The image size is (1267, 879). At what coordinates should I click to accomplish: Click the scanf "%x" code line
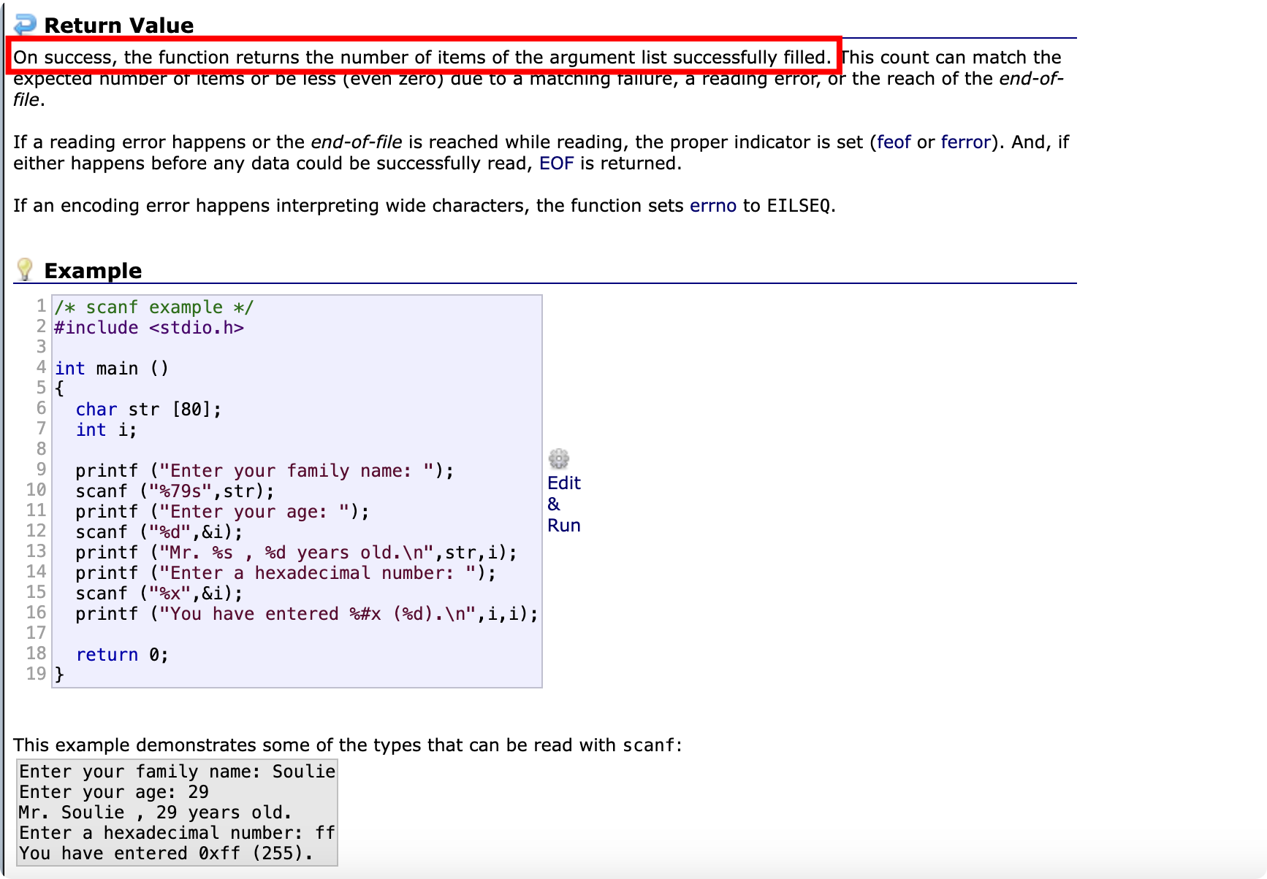[x=159, y=594]
